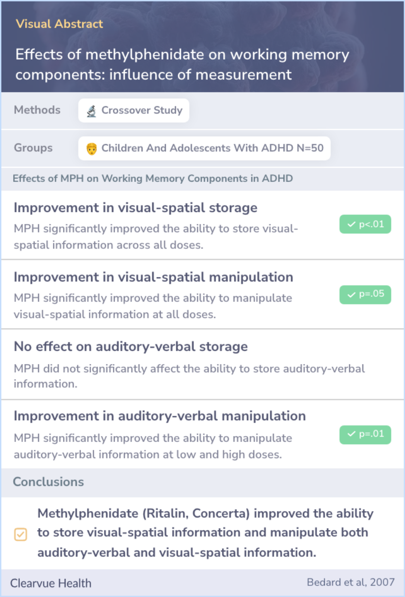Click the Conclusions section header
The image size is (405, 597).
pos(48,482)
